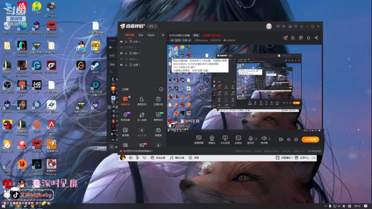Image resolution: width=372 pixels, height=209 pixels.
Task: Click the upper Steam sidebar tab below the back arrow
Action: pyautogui.click(x=112, y=55)
